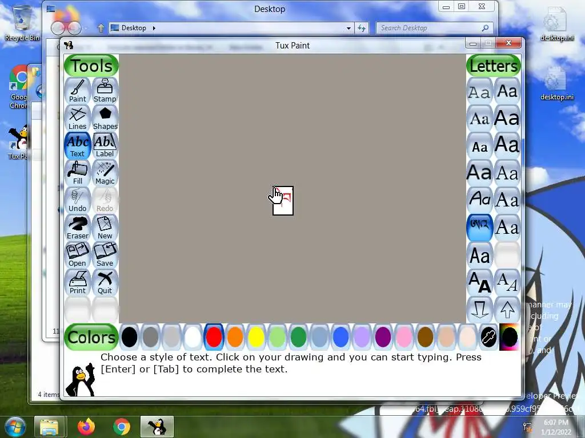The image size is (585, 438).
Task: Select the Stamp tool
Action: click(x=105, y=91)
